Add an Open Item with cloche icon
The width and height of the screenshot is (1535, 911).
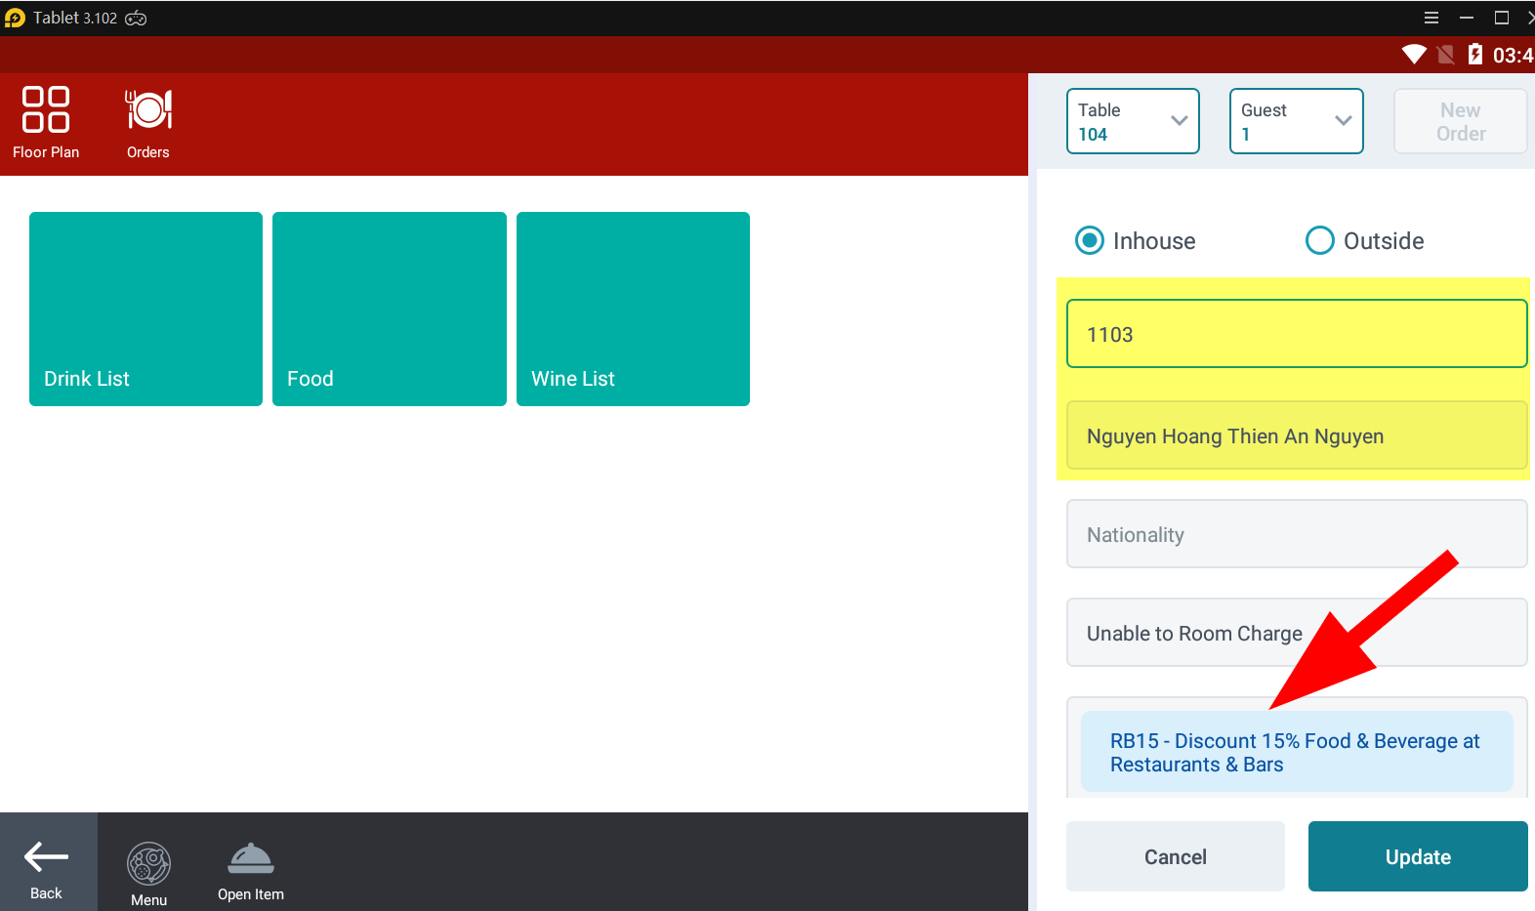tap(251, 871)
